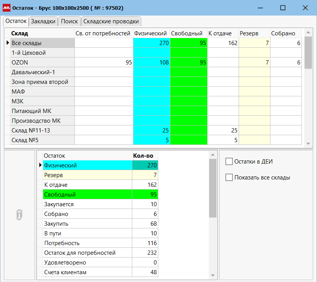The image size is (317, 282).
Task: Click the green Свободный row in balance list
Action: click(x=87, y=195)
